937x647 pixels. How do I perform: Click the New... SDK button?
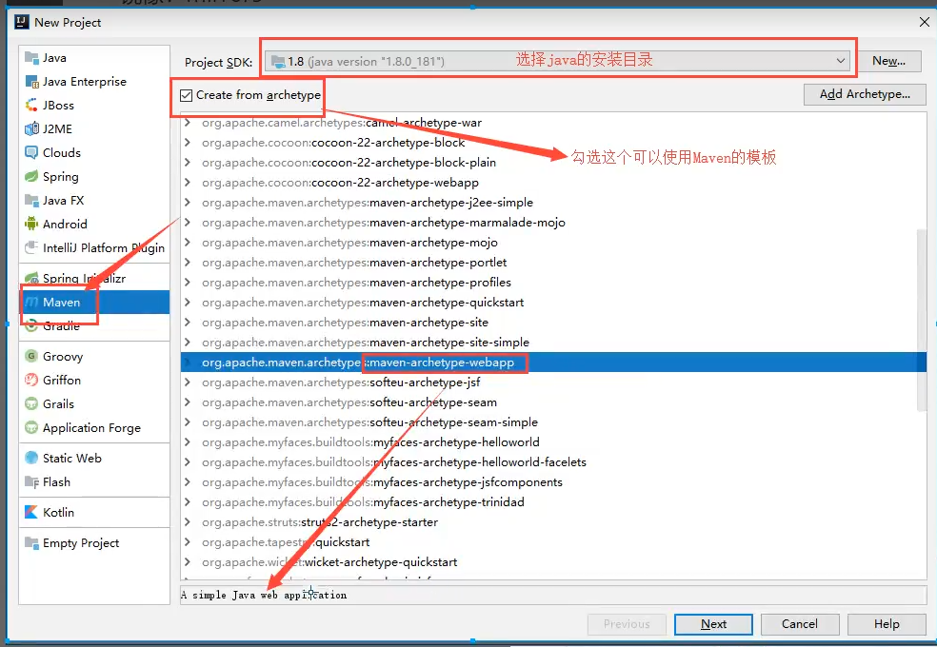point(888,61)
